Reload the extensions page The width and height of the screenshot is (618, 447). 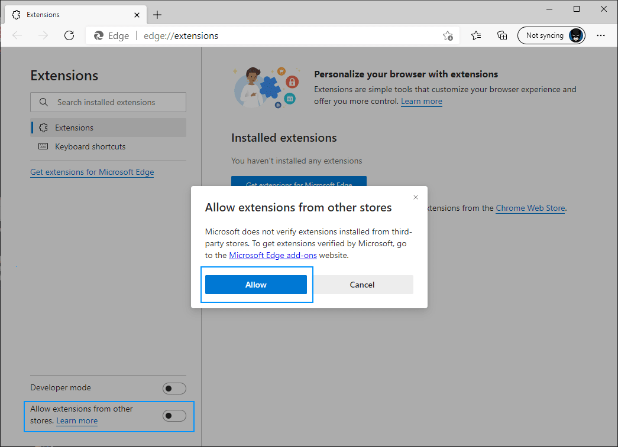[x=69, y=35]
